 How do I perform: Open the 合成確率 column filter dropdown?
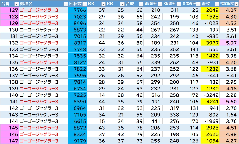pos(198,4)
